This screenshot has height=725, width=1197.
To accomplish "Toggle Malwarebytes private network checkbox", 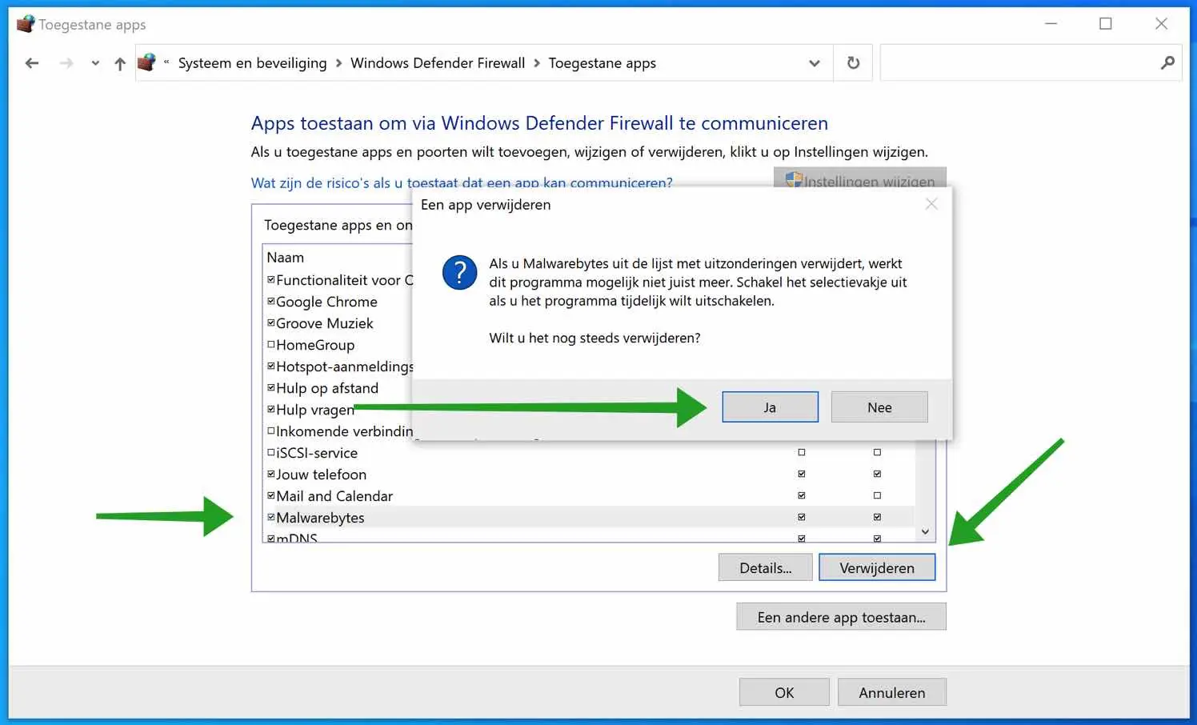I will point(801,517).
